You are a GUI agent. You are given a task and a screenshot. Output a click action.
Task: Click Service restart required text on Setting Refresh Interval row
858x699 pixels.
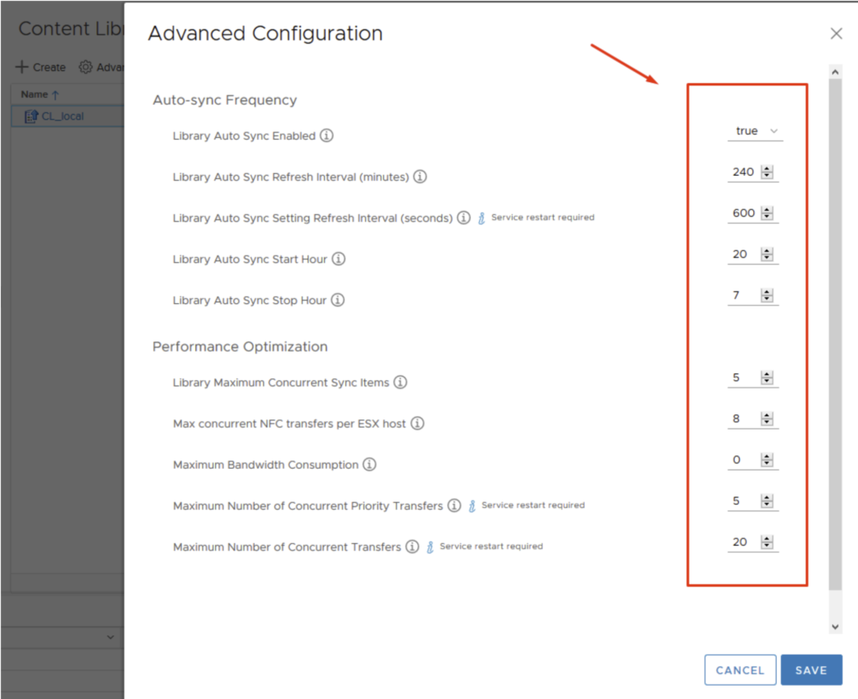(x=543, y=217)
